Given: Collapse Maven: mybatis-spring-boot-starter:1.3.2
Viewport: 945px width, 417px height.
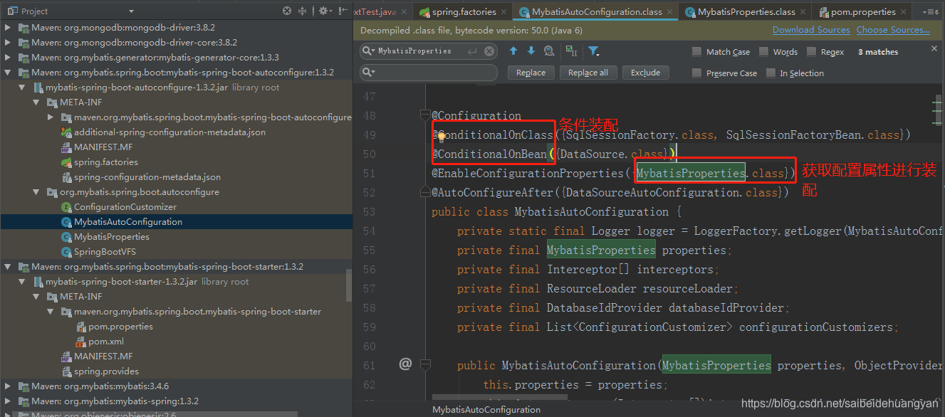Looking at the screenshot, I should tap(8, 266).
